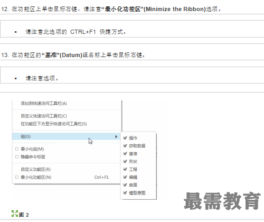The image size is (264, 222).
Task: Click the step 12 instruction line
Action: 111,9
